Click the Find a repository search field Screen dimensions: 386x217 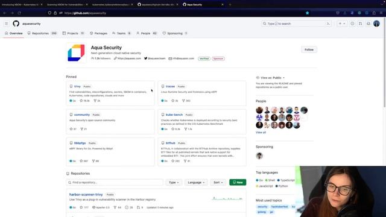[115, 182]
